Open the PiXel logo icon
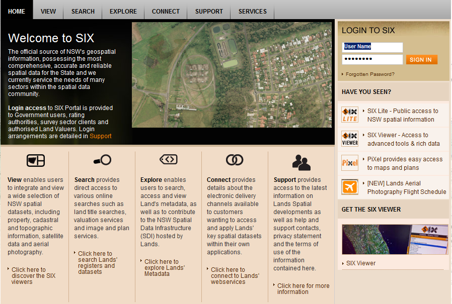Screen dimensions: 452x304 [x=350, y=163]
